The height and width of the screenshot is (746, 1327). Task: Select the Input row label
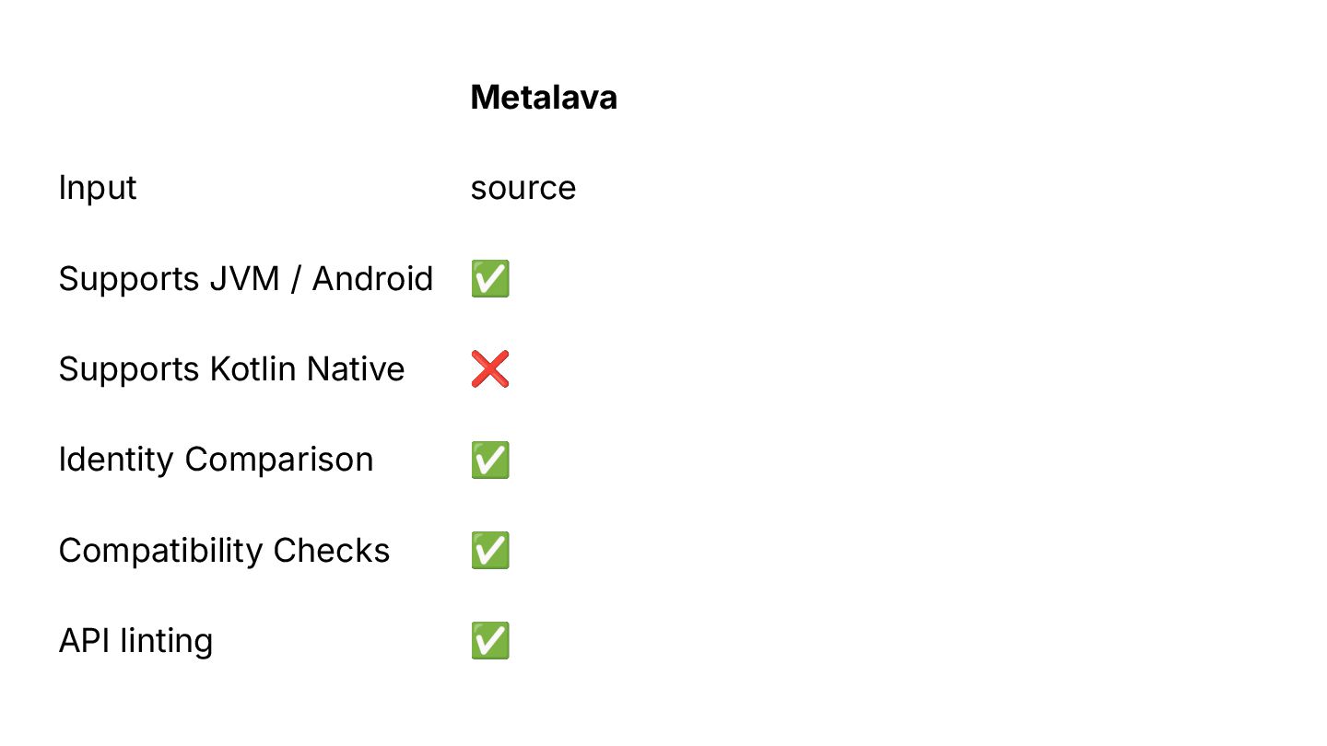coord(98,188)
